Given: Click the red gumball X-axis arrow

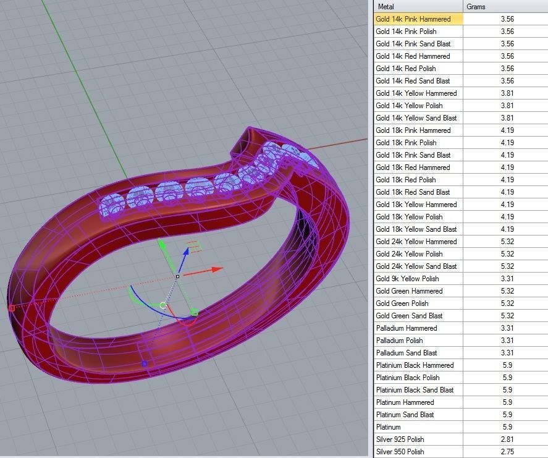Looking at the screenshot, I should point(217,269).
